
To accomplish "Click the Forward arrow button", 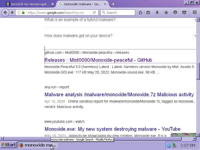I will click(x=12, y=12).
